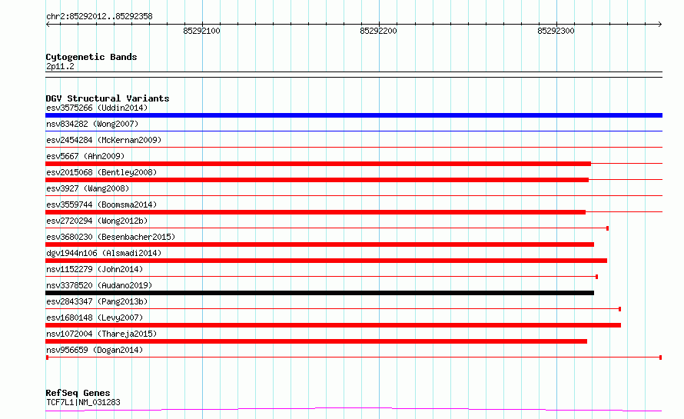The width and height of the screenshot is (684, 419).
Task: Open variant esv3559744 (Boomsma2014) label
Action: click(x=101, y=205)
